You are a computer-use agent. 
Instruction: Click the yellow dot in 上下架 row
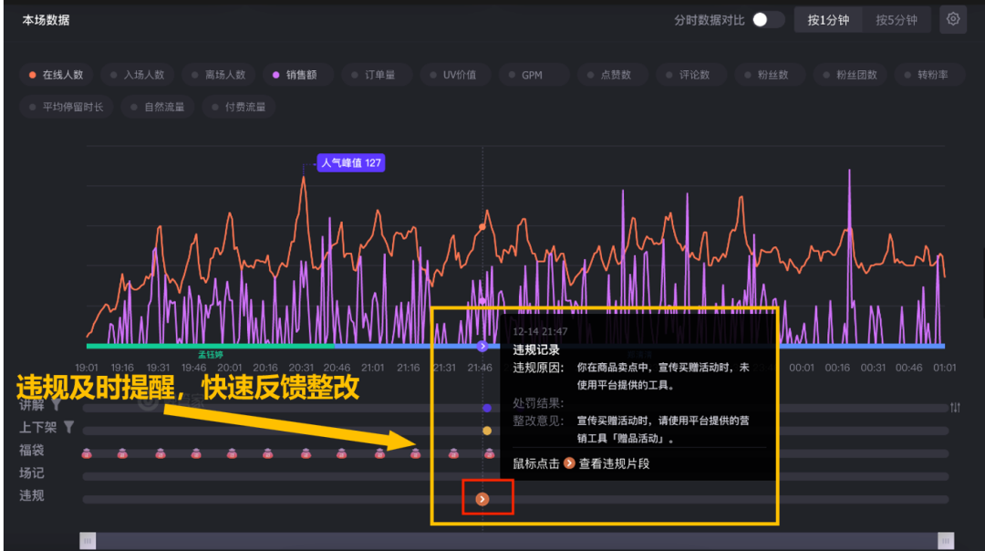coord(487,431)
